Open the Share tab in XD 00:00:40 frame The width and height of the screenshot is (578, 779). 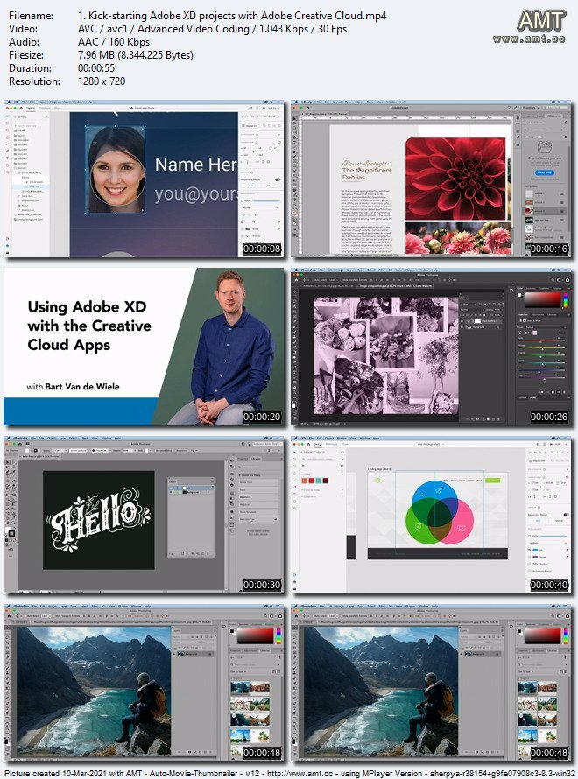(x=344, y=444)
